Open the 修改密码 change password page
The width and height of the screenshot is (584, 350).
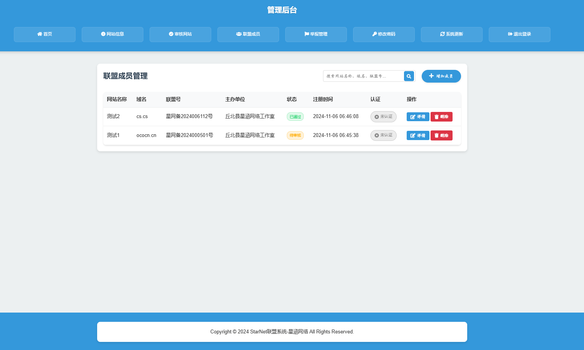pos(384,34)
